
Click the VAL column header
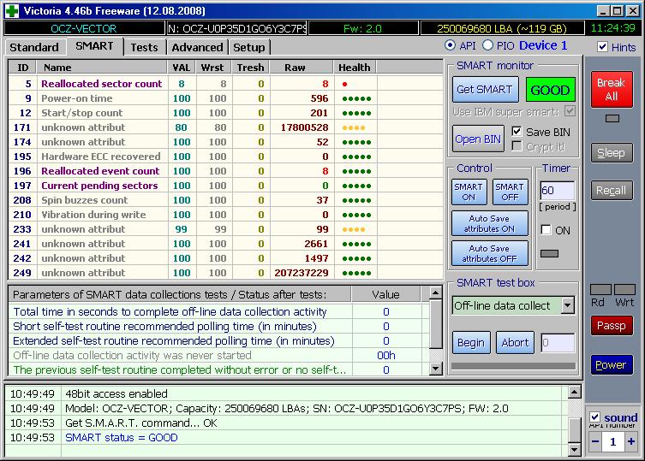(x=182, y=68)
